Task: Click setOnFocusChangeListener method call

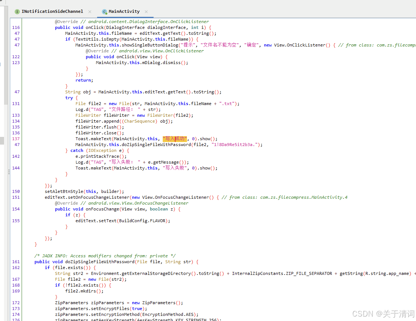Action: click(99, 197)
